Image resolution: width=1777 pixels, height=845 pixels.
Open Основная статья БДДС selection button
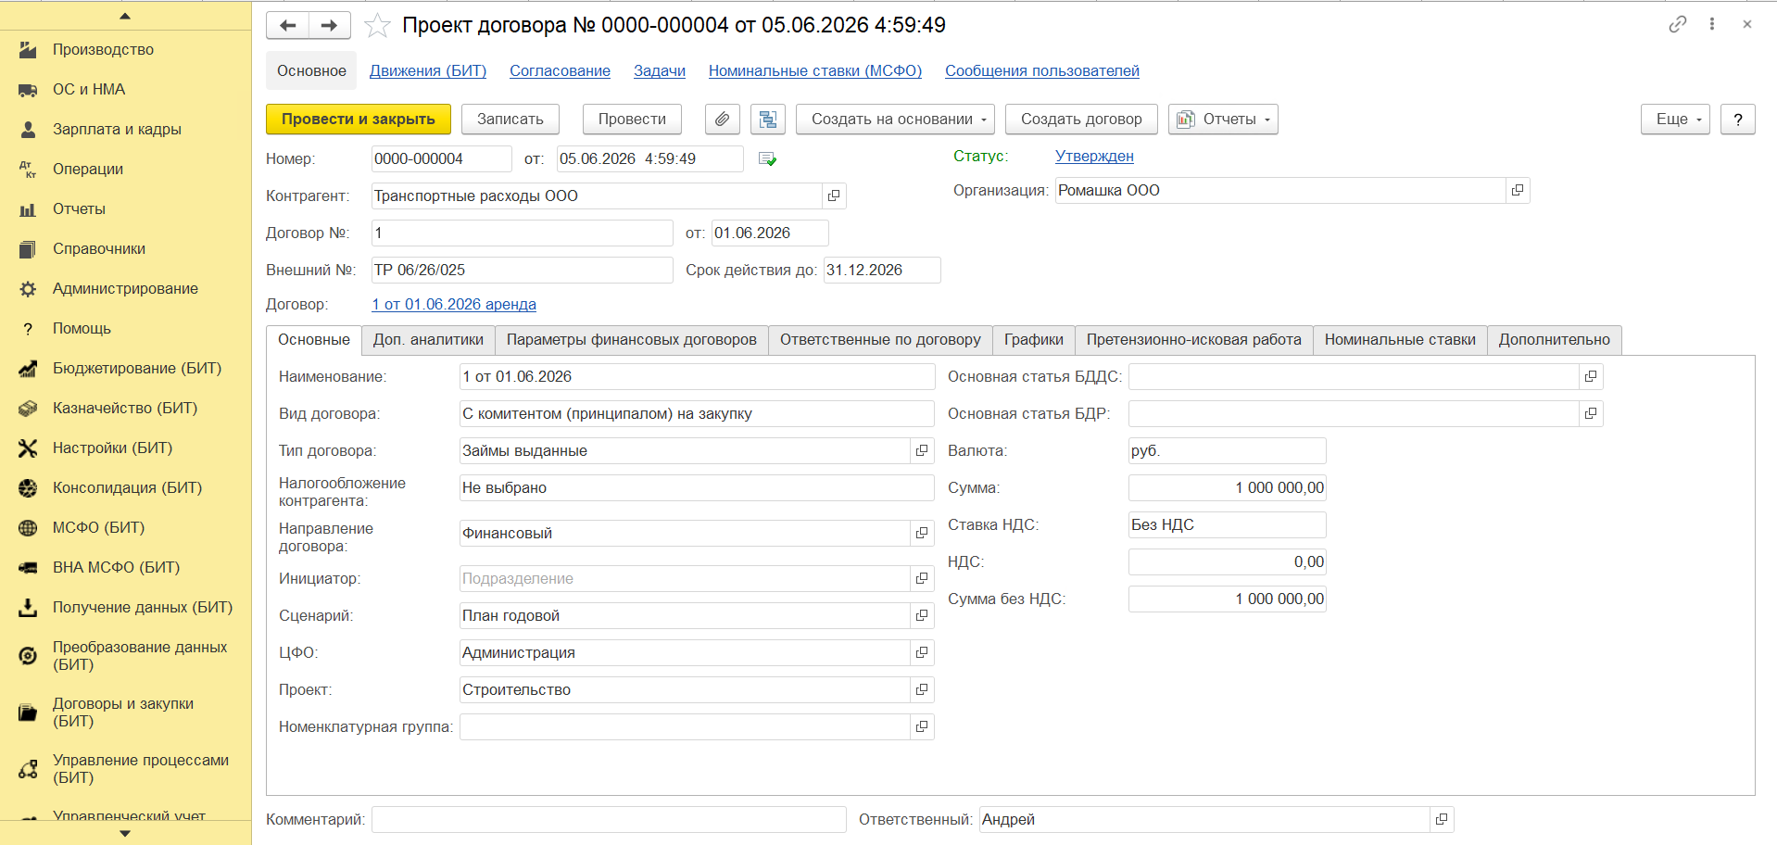(x=1591, y=377)
